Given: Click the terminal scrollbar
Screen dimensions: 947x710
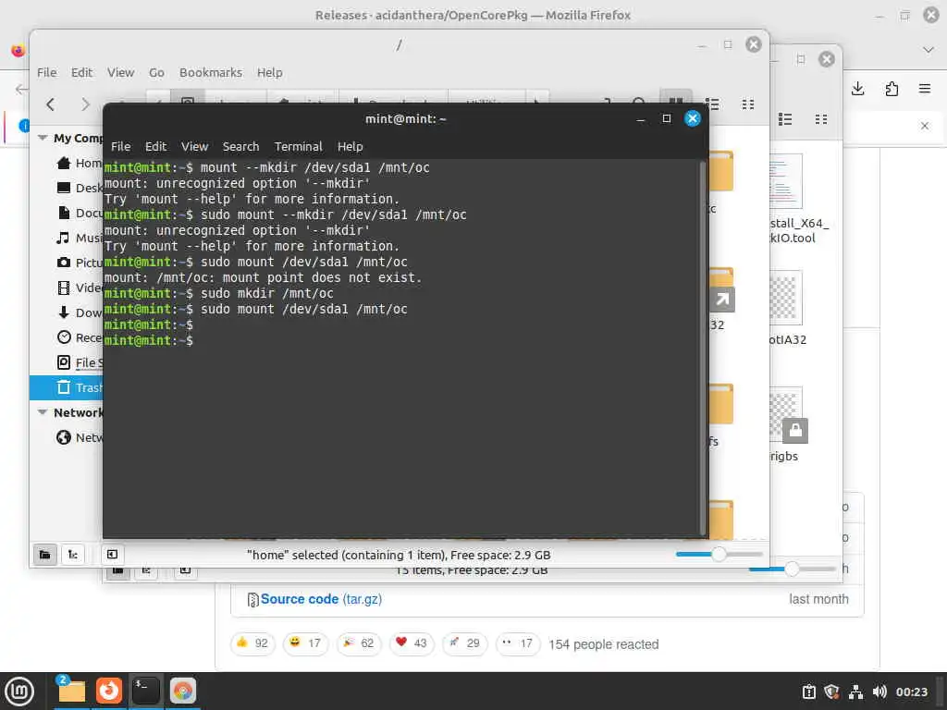Looking at the screenshot, I should tap(703, 348).
